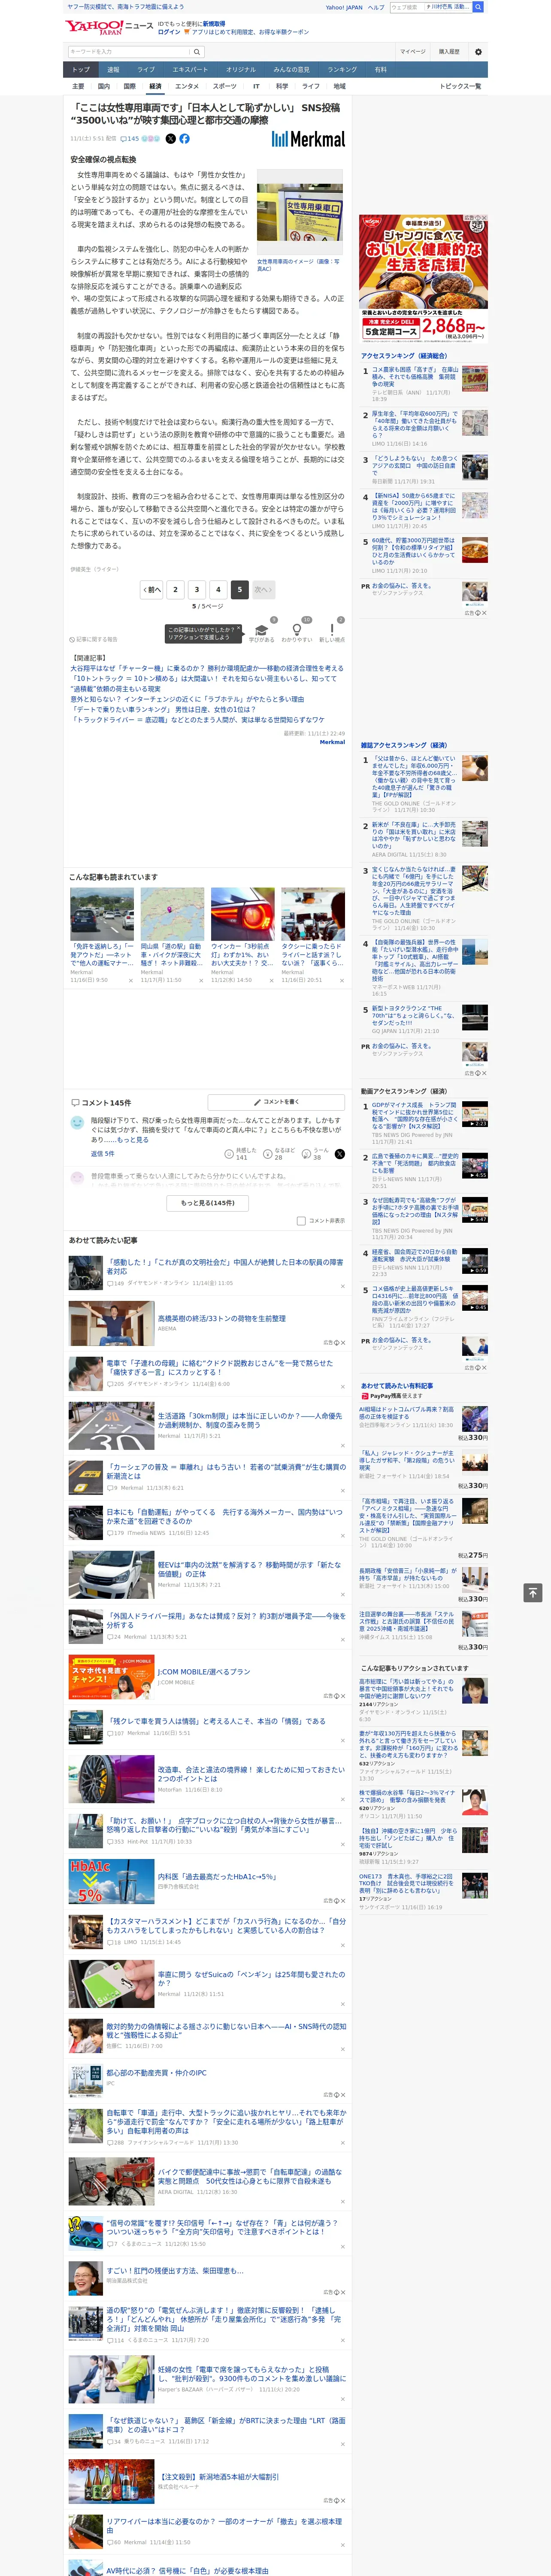Viewport: 551px width, 2576px height.
Task: Switch to the スポーツ category
Action: [x=225, y=87]
